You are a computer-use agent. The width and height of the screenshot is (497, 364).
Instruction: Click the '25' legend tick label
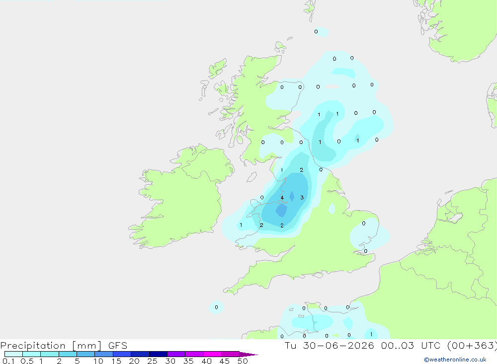(152, 361)
